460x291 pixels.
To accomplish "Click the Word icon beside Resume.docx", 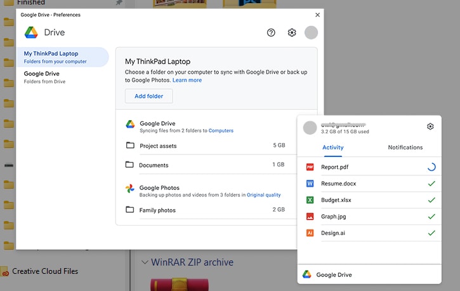I will click(x=310, y=184).
